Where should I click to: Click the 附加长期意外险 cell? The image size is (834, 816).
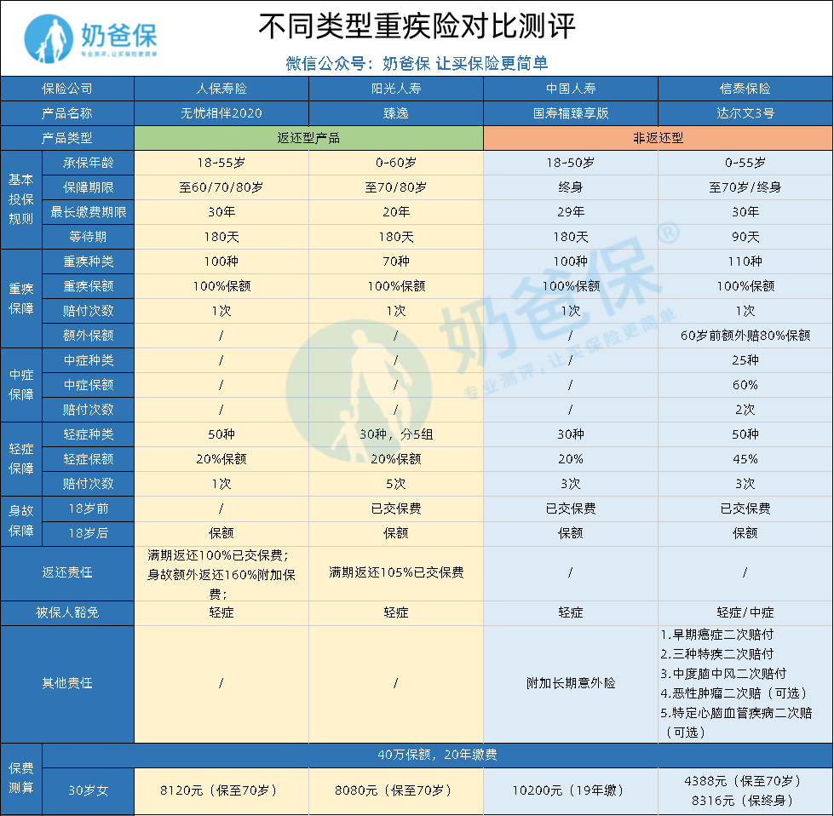[x=571, y=683]
